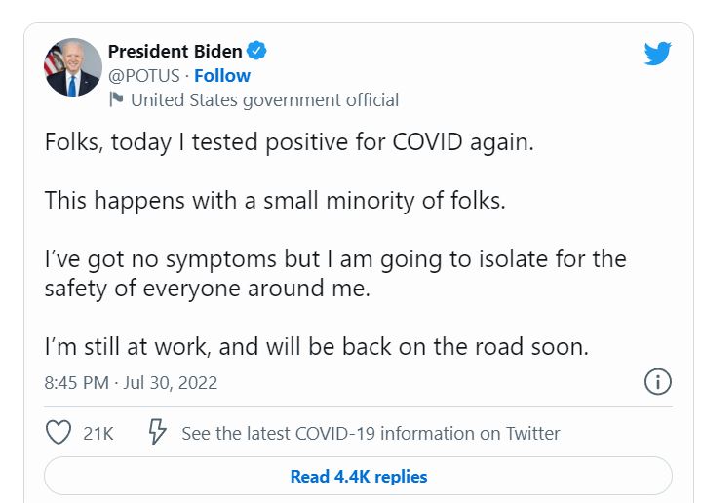The width and height of the screenshot is (702, 503).
Task: Open President Biden's profile photo
Action: click(73, 67)
